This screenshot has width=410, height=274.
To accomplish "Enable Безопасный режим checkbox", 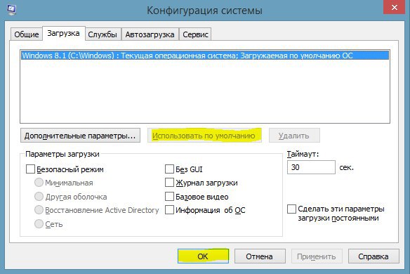I will click(30, 169).
